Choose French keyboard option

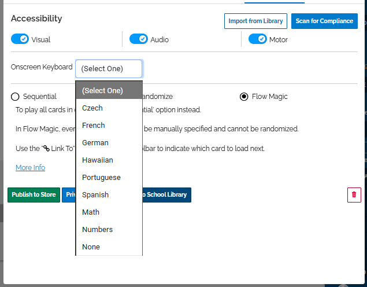[109, 126]
